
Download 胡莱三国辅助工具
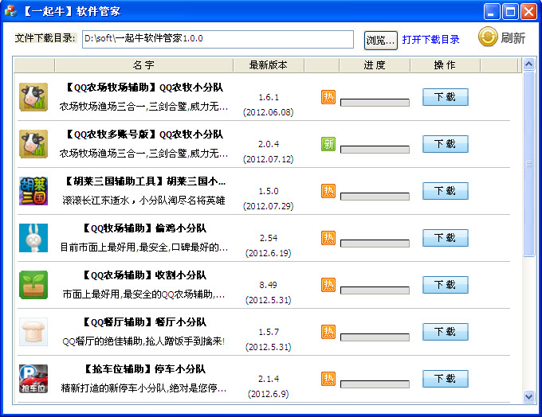point(446,191)
